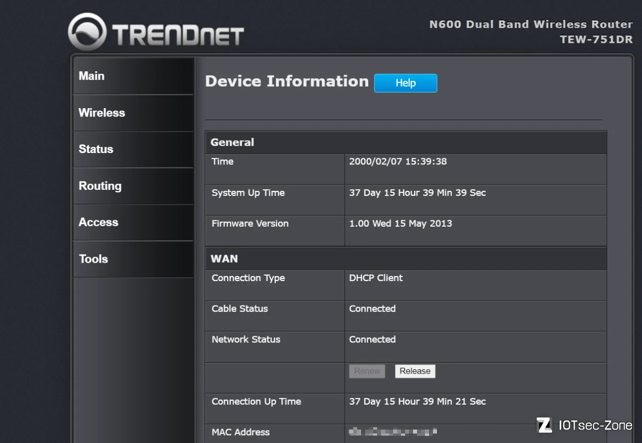Screen dimensions: 642x443
Task: Click the General section header
Action: 406,143
